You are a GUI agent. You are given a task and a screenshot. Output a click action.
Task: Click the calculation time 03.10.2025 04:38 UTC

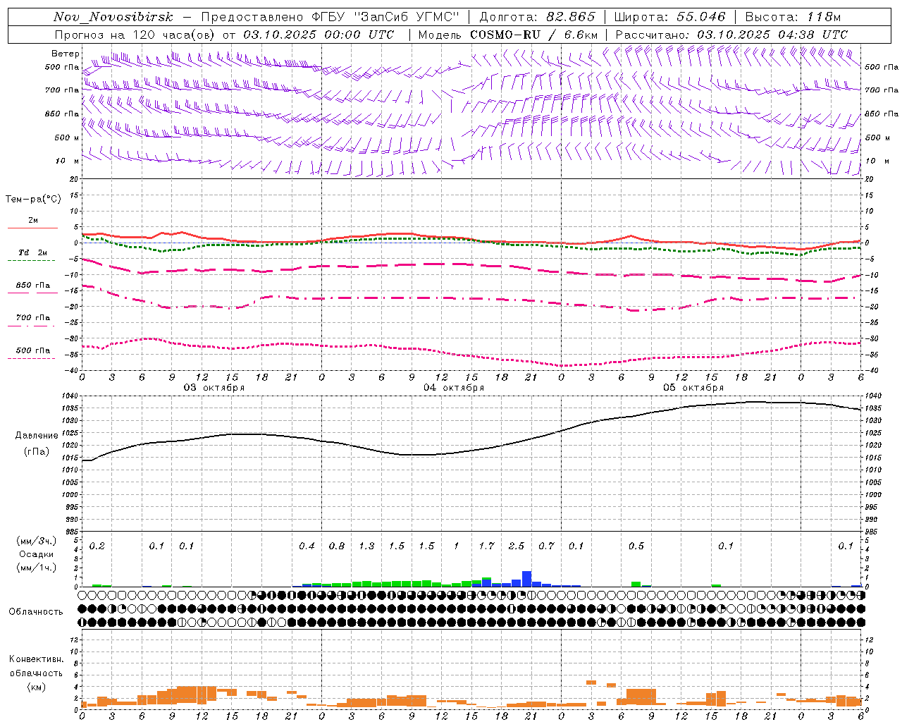click(772, 35)
